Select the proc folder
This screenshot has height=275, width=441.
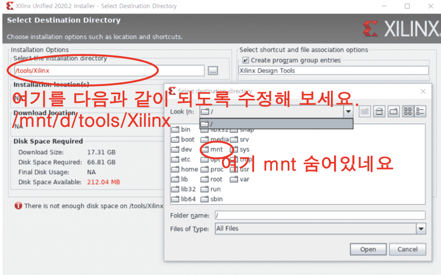pos(212,169)
